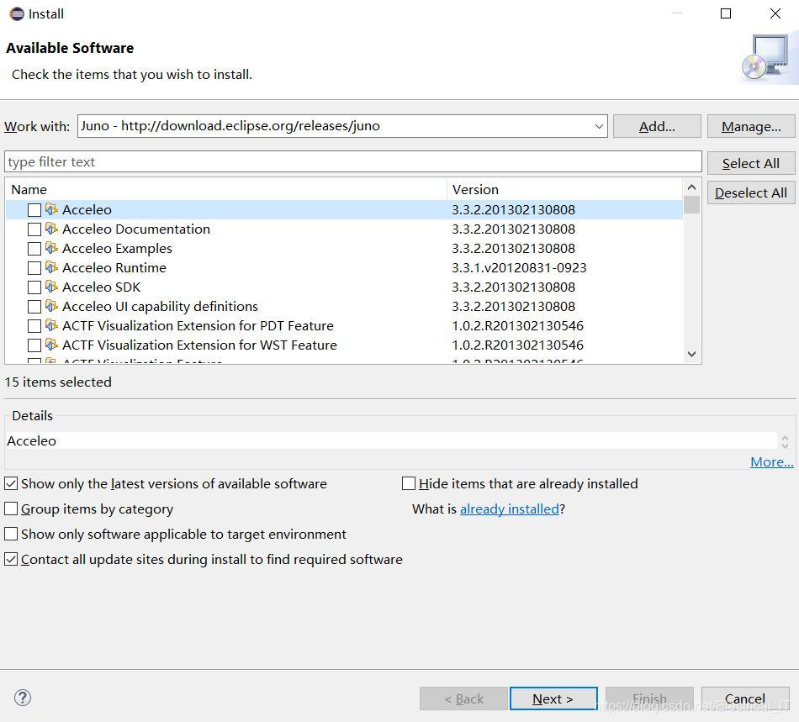This screenshot has height=722, width=799.
Task: Disable Show only the latest versions option
Action: pyautogui.click(x=11, y=483)
